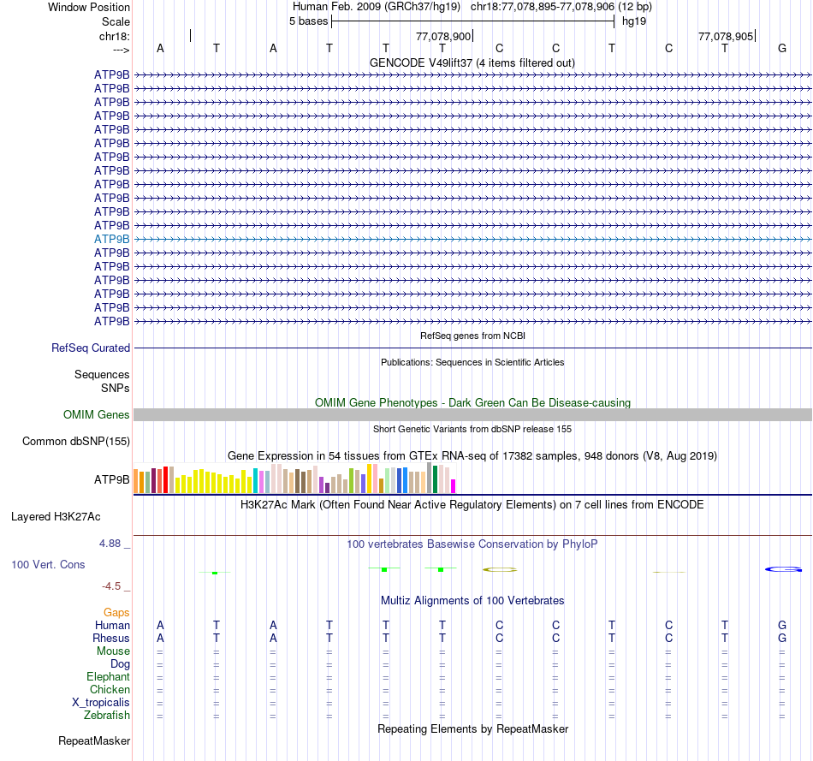Click the large gold C conservation logo glyph
This screenshot has height=761, width=813.
pyautogui.click(x=500, y=569)
